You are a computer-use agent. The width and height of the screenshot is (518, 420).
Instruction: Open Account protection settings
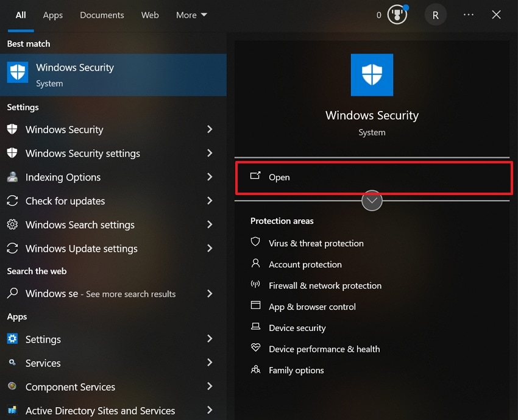point(305,265)
